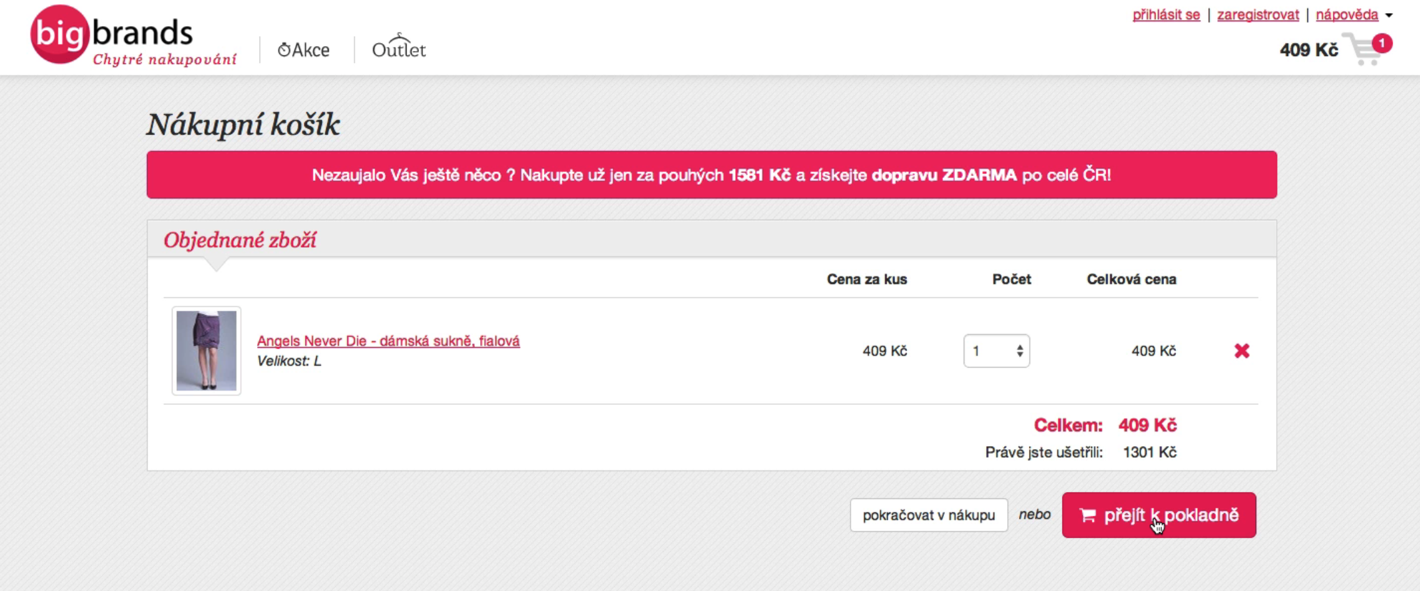Image resolution: width=1420 pixels, height=591 pixels.
Task: Open Angels Never Die skirt link
Action: coord(388,341)
